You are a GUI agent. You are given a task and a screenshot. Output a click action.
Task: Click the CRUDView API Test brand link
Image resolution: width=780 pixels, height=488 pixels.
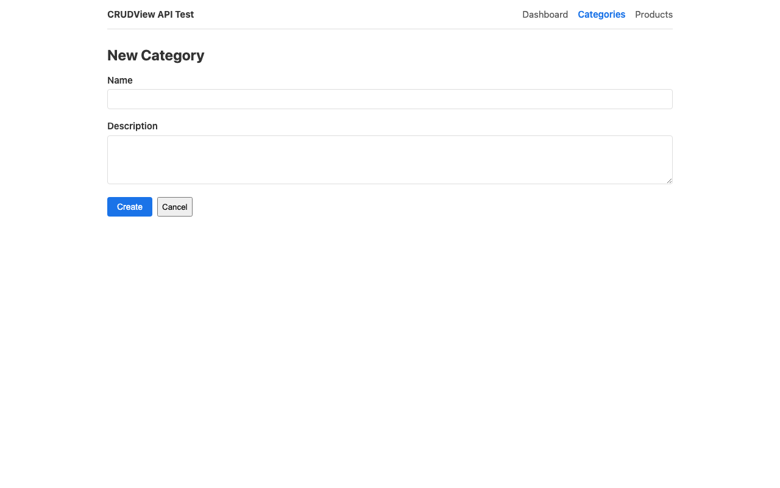151,15
